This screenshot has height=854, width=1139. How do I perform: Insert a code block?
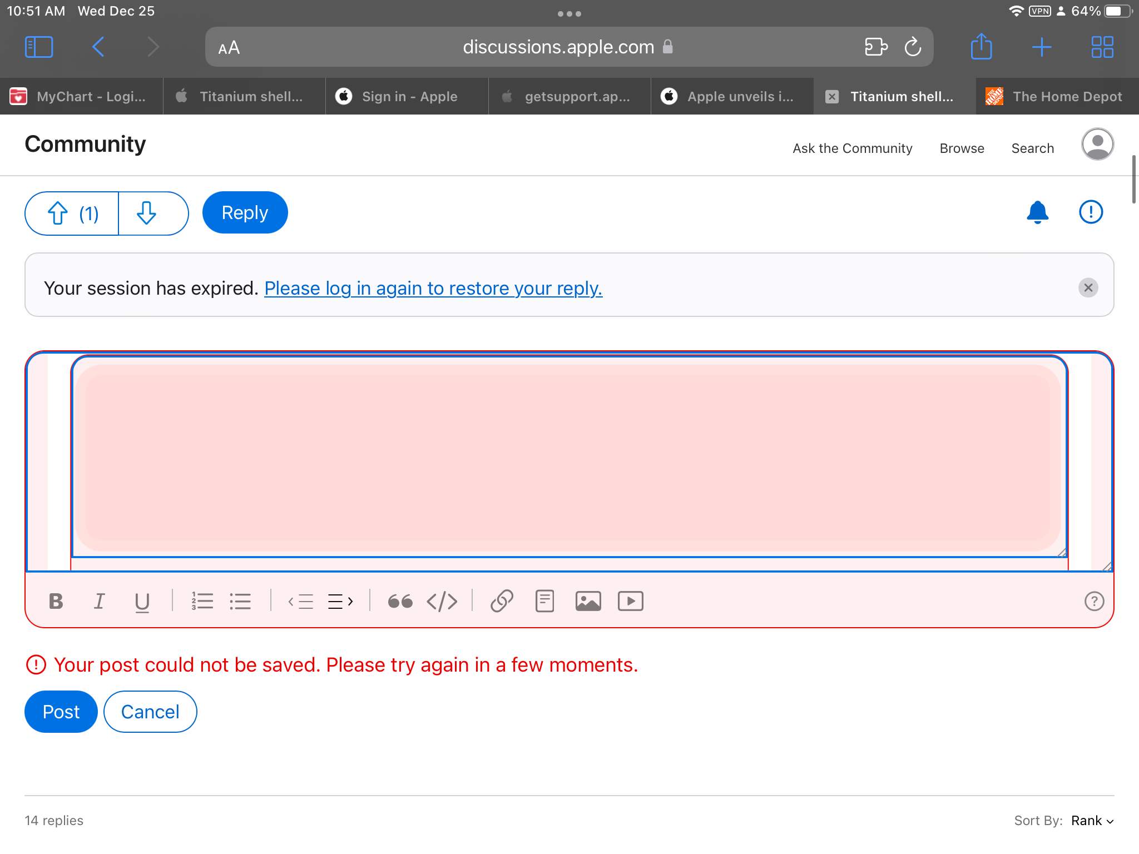[442, 601]
